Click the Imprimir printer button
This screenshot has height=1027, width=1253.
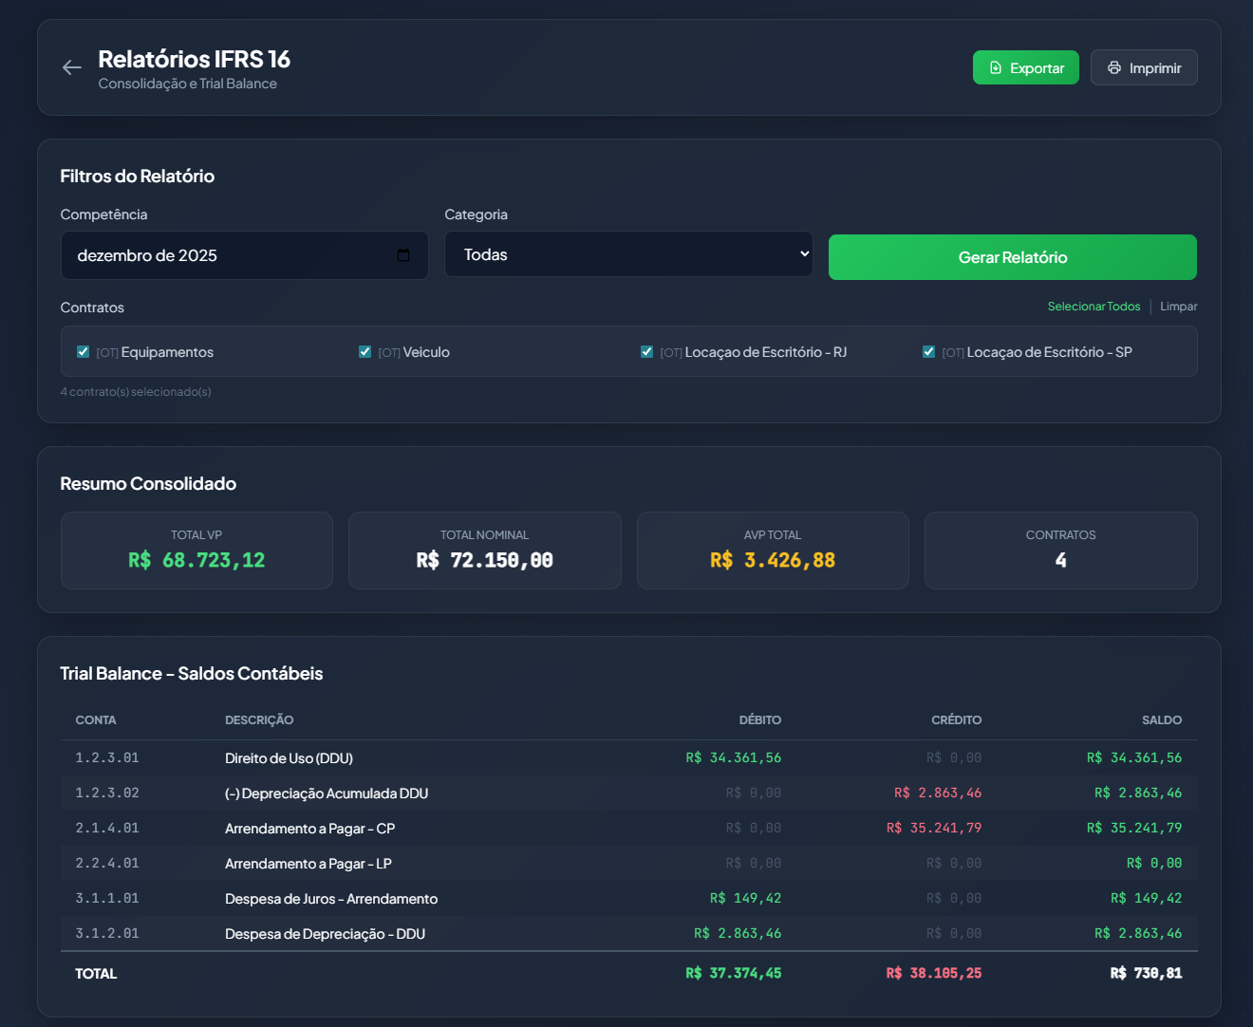click(1143, 68)
